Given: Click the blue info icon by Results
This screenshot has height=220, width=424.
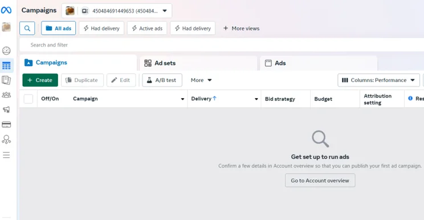Looking at the screenshot, I should coord(410,99).
